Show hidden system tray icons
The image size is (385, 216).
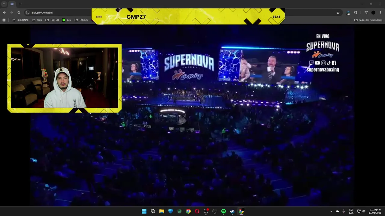(331, 211)
